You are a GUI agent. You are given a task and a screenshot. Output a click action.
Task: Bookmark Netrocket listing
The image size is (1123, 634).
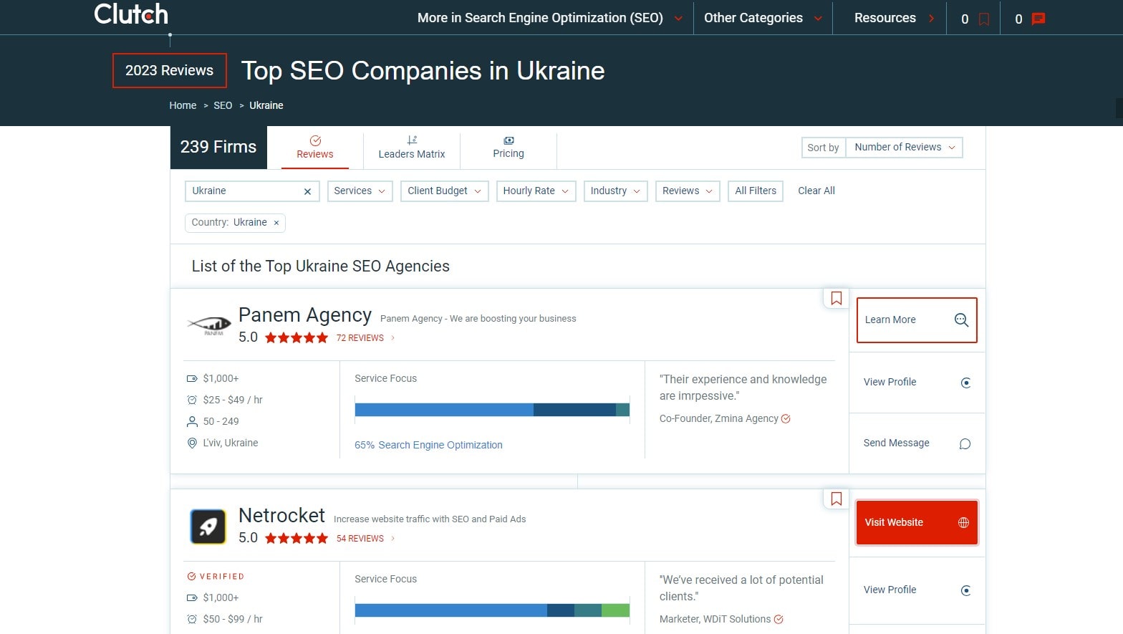click(x=836, y=499)
